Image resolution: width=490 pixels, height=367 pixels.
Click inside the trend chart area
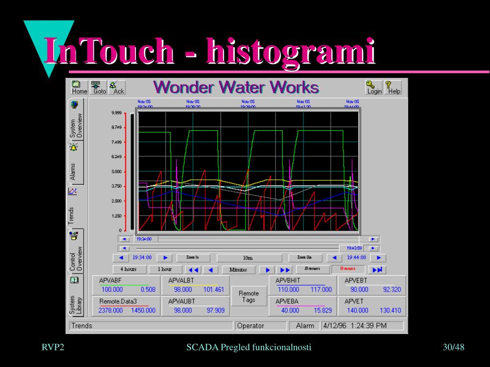248,172
